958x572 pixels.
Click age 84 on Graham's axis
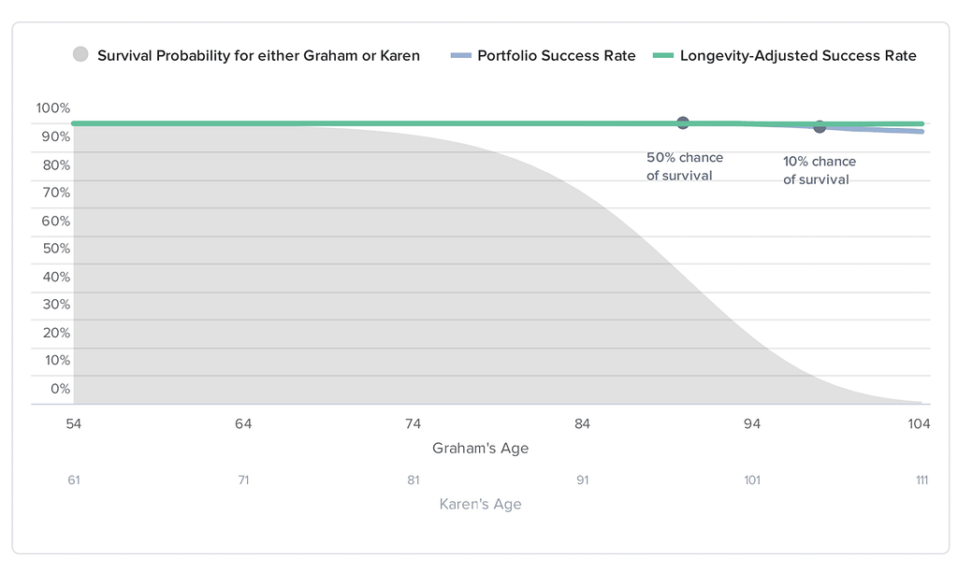pos(582,424)
